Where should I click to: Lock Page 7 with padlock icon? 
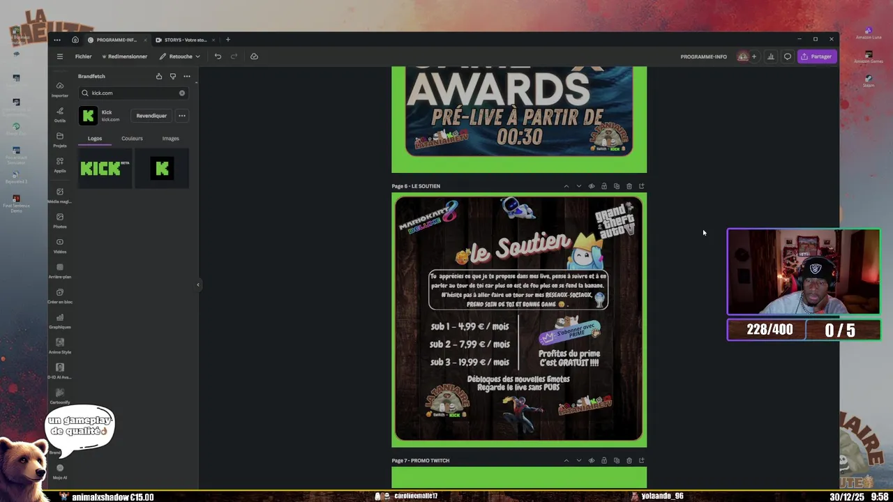point(604,460)
